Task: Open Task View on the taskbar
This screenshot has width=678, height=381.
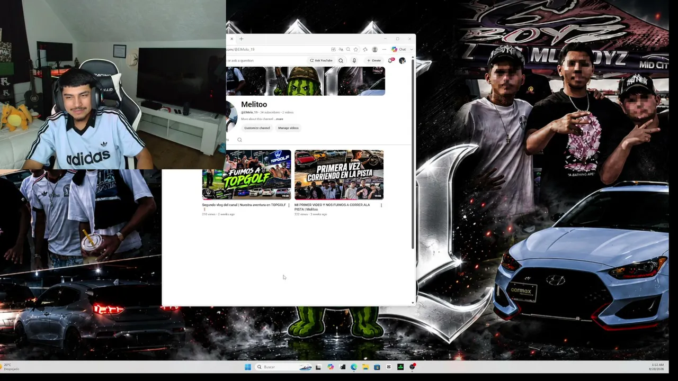Action: pyautogui.click(x=318, y=367)
